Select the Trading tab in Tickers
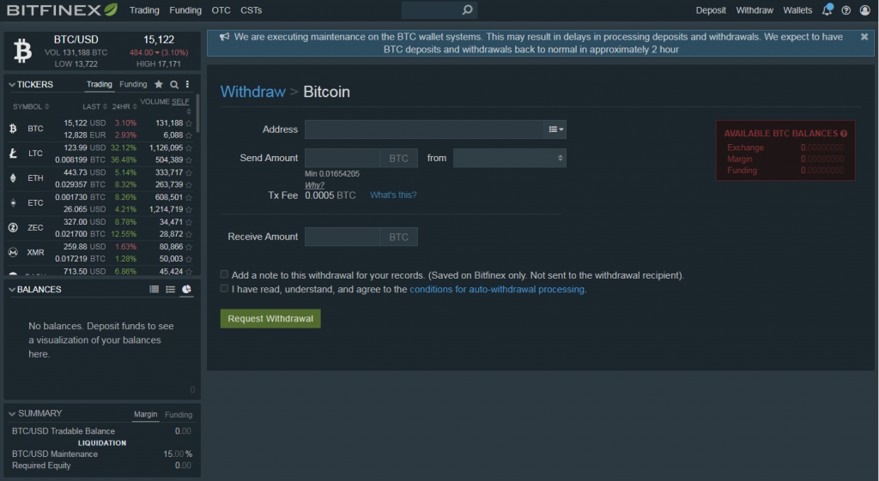 coord(100,84)
